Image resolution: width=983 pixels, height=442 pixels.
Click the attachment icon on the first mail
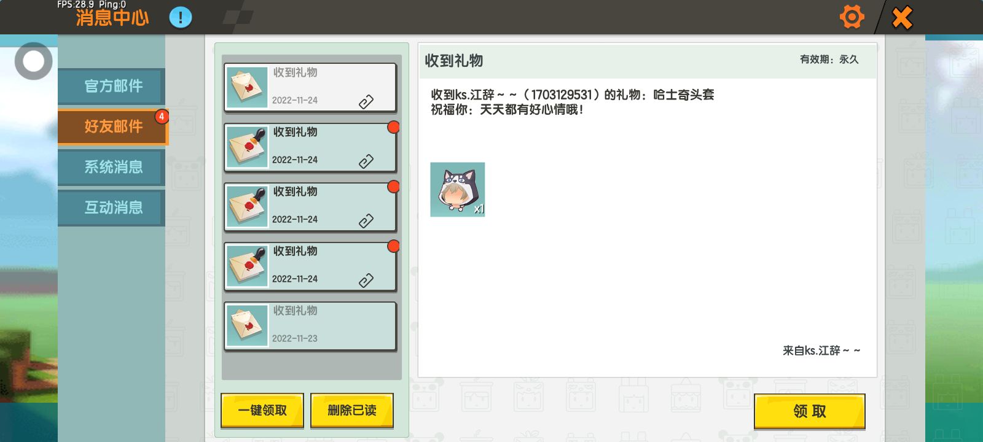point(366,102)
